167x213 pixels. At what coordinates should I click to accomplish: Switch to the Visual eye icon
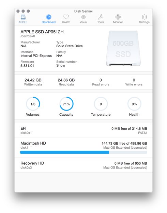(83, 17)
